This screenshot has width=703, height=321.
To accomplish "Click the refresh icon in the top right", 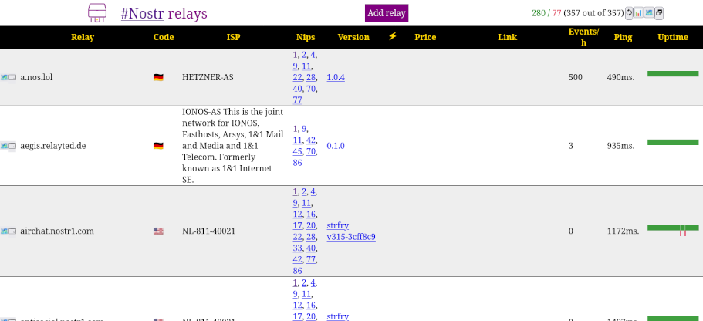I will (x=629, y=13).
